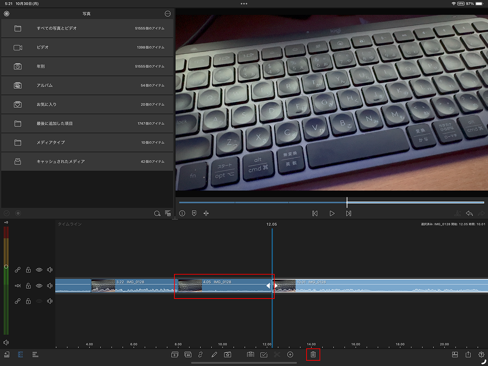
Task: Toggle visibility eye on the top track
Action: [39, 270]
